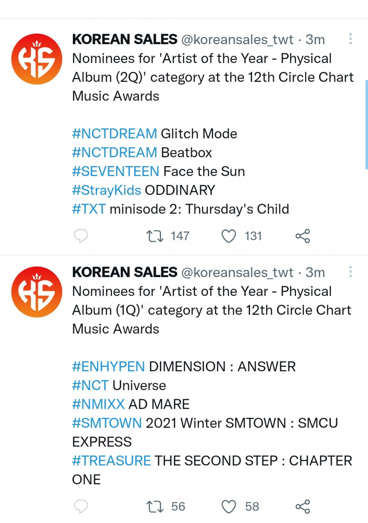Image resolution: width=368 pixels, height=523 pixels.
Task: Open the #NMIXX hashtag
Action: point(99,404)
